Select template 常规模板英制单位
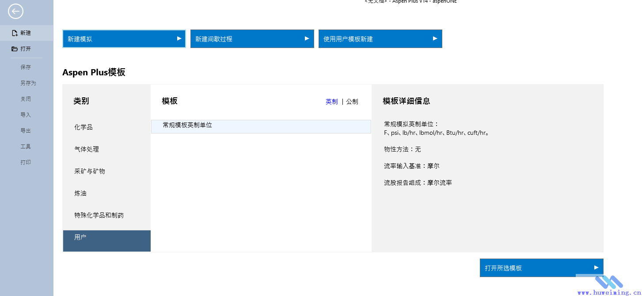642x296 pixels. [261, 126]
